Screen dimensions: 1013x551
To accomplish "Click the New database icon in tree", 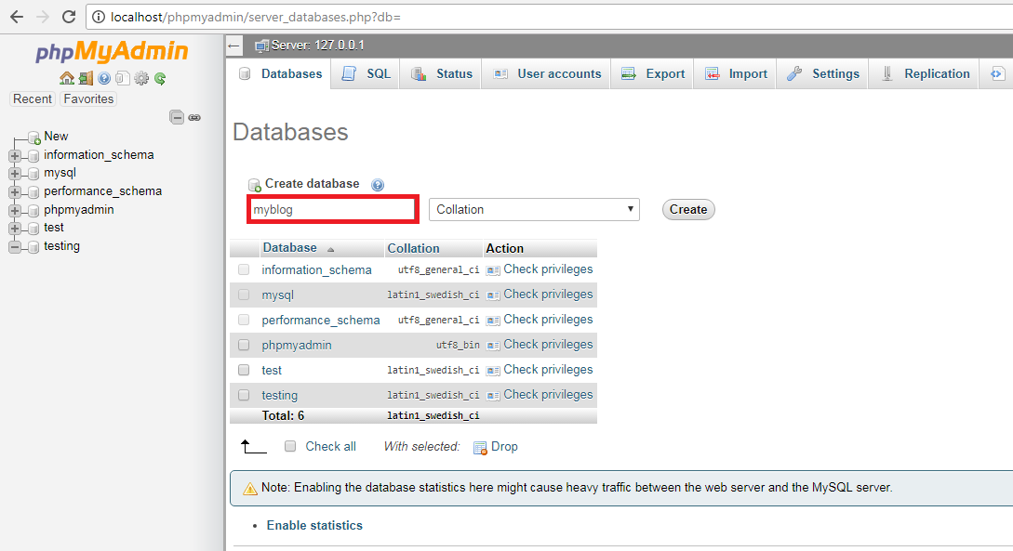I will (x=34, y=138).
